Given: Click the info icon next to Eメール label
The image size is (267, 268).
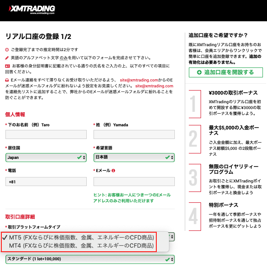Looking at the screenshot, I should (x=113, y=171).
